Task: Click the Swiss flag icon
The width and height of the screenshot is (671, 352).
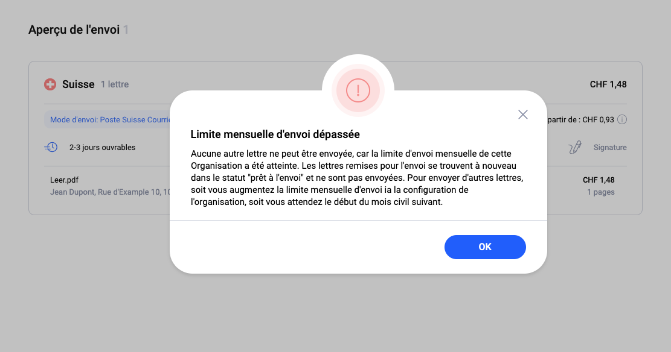Action: pyautogui.click(x=50, y=84)
